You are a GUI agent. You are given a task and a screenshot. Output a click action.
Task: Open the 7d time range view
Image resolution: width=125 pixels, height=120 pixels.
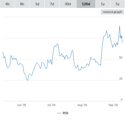click(52, 4)
